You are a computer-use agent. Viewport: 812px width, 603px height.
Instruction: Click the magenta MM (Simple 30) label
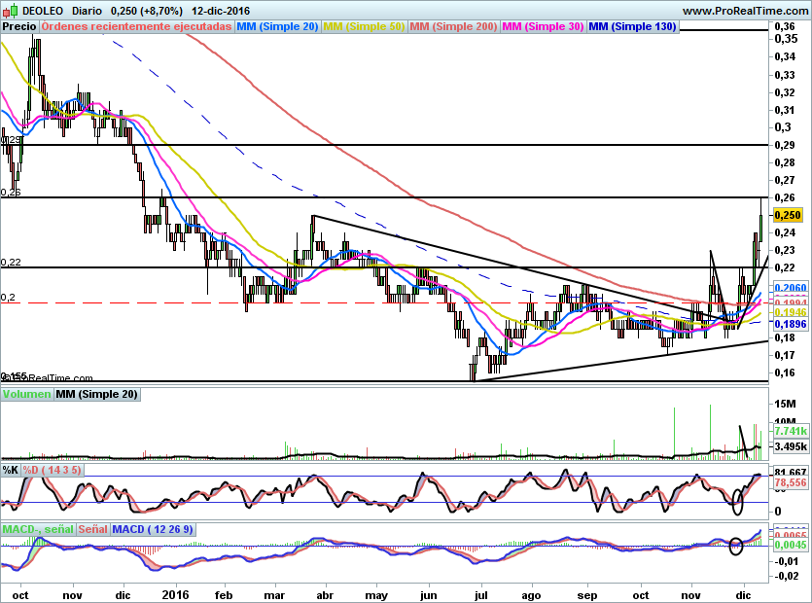pos(543,26)
